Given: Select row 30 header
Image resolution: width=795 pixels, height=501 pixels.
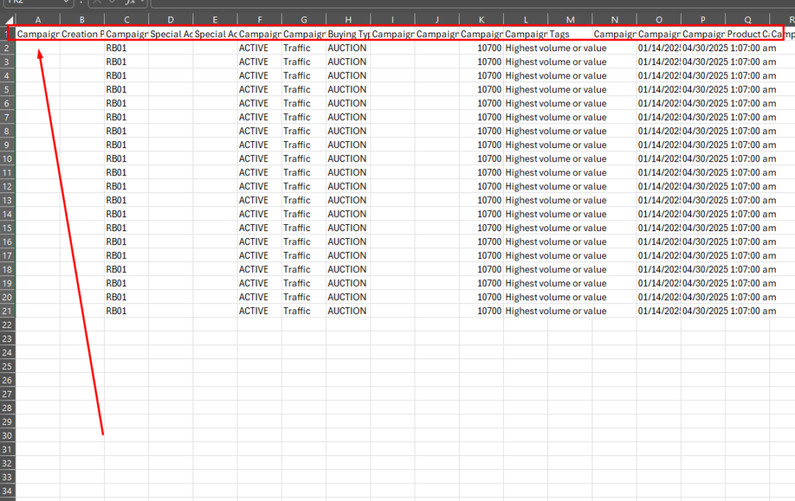Looking at the screenshot, I should (x=8, y=435).
